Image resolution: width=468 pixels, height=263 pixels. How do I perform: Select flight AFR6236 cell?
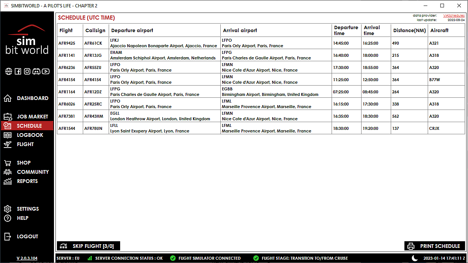click(70, 68)
